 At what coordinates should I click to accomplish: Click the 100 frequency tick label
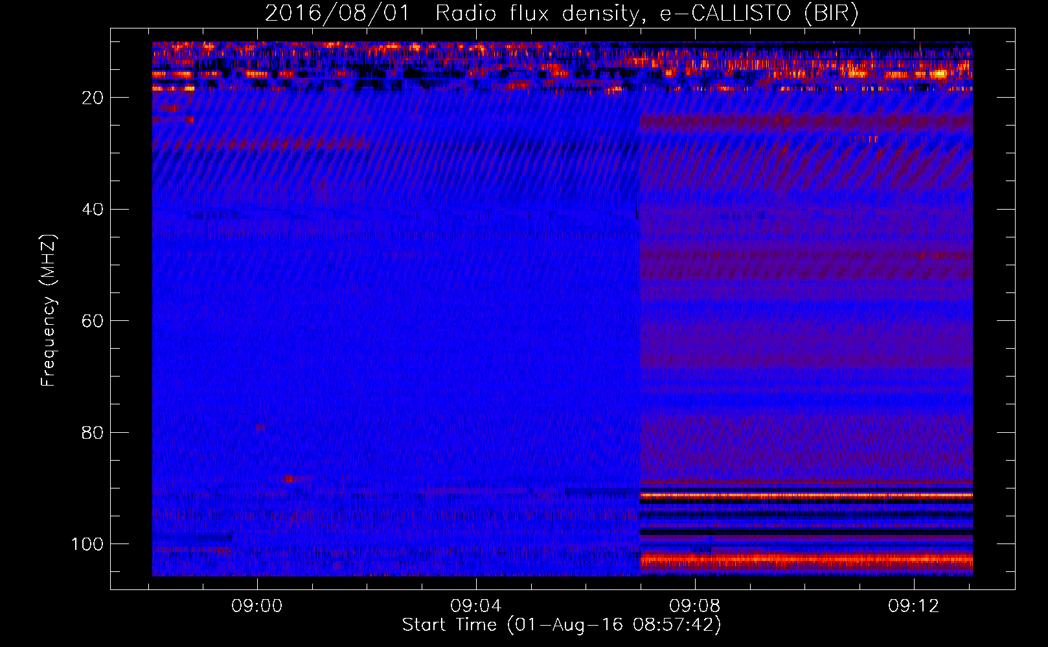tap(87, 544)
